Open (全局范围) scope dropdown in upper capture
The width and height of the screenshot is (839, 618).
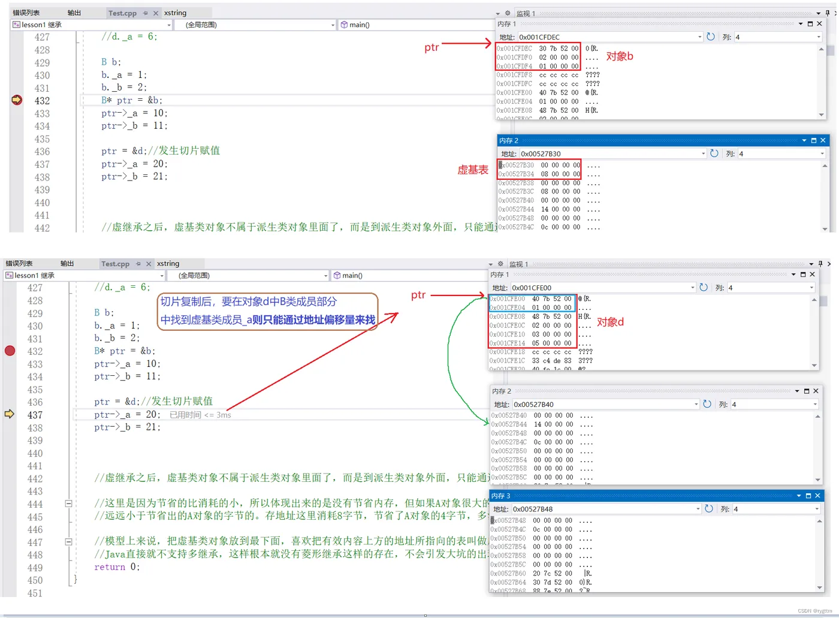[x=333, y=25]
